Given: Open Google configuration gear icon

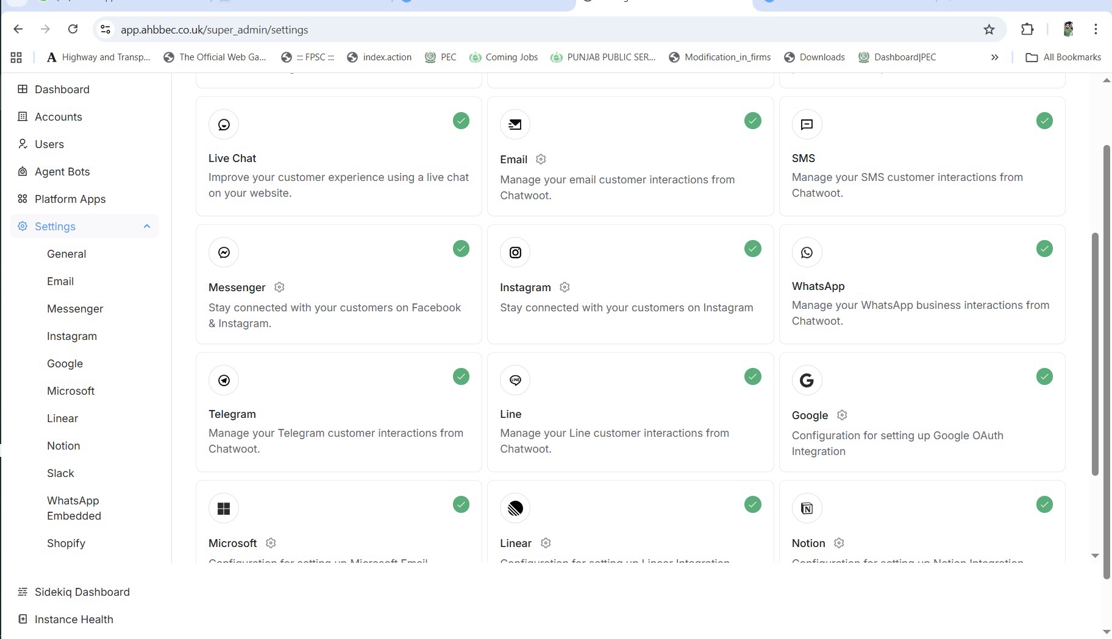Looking at the screenshot, I should tap(842, 415).
